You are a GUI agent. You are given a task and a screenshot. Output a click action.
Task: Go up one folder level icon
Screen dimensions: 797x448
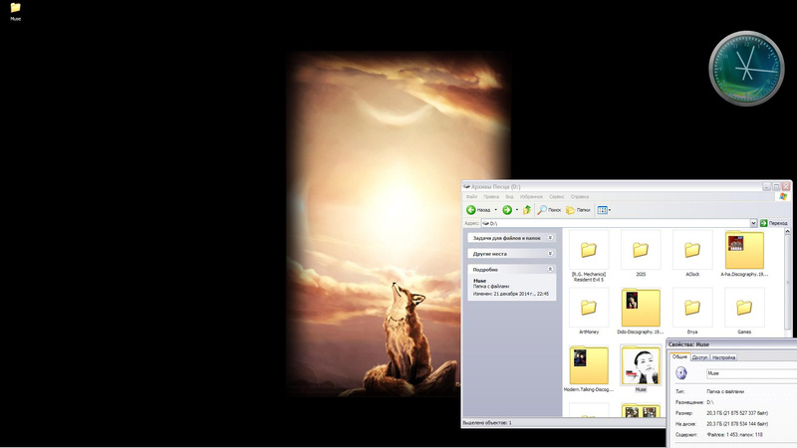point(527,210)
